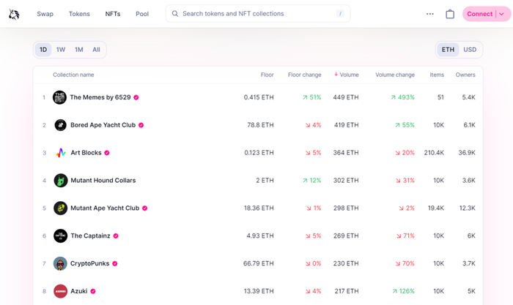Click The Memes by 6529 collection avatar
Viewport: 513px width, 305px height.
point(60,97)
